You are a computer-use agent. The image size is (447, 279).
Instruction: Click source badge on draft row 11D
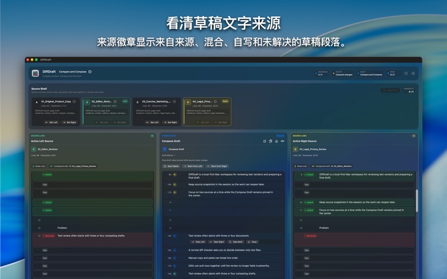[x=175, y=193]
